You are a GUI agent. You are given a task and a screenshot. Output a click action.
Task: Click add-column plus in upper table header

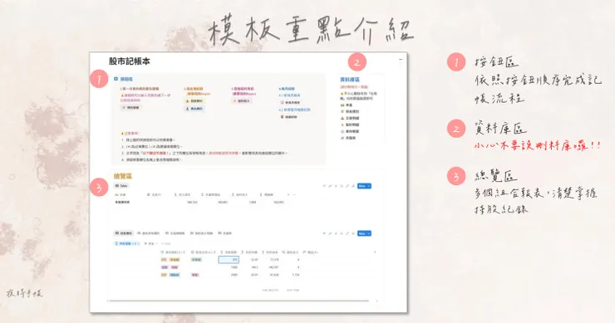[288, 194]
